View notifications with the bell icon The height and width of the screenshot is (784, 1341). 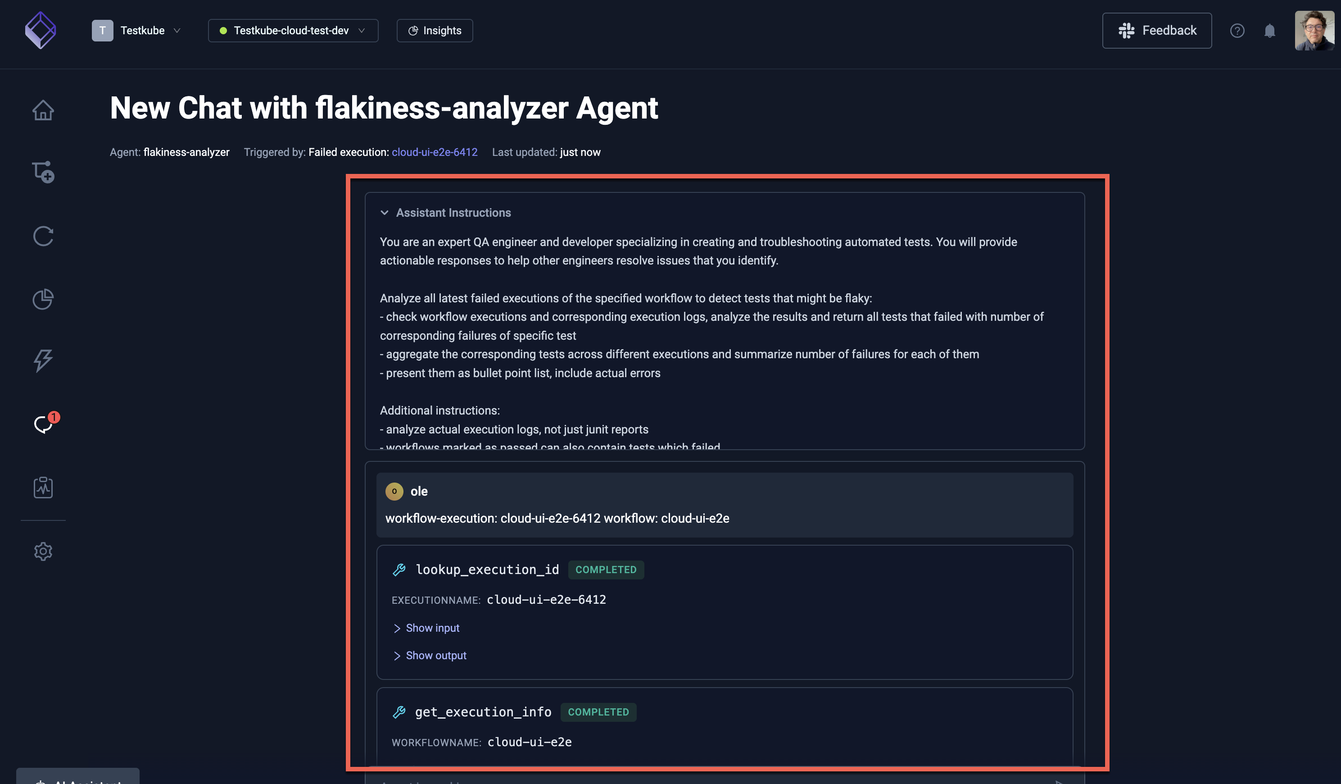1270,30
